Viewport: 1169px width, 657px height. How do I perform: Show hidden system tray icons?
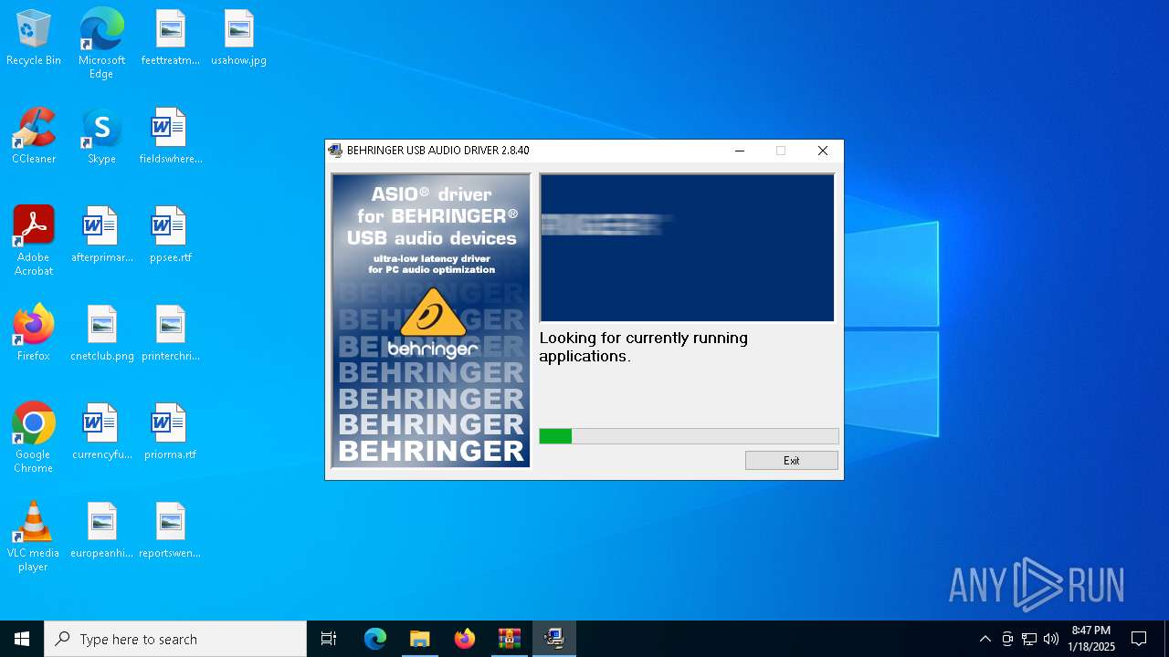985,639
